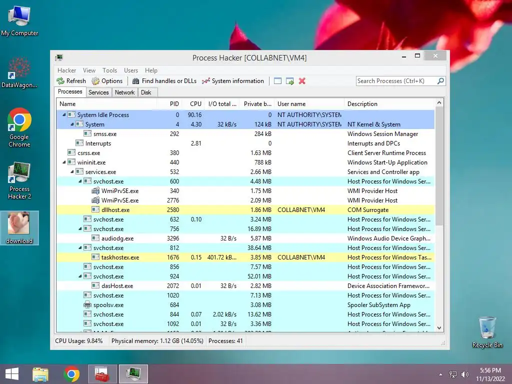This screenshot has height=384, width=512.
Task: Select the DataWagon desktop shortcut
Action: 19,73
